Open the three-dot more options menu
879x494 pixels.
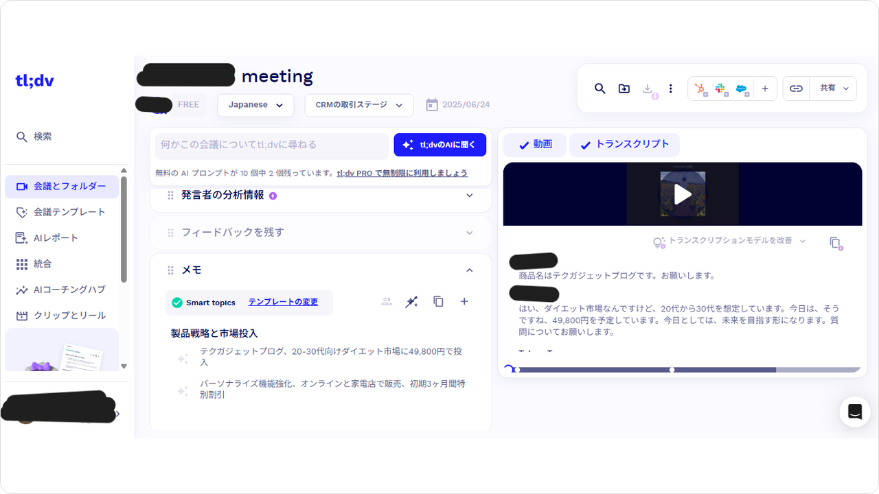(x=671, y=89)
